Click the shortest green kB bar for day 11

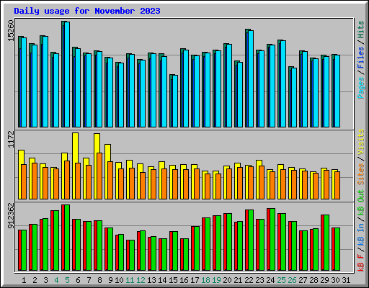(132, 255)
